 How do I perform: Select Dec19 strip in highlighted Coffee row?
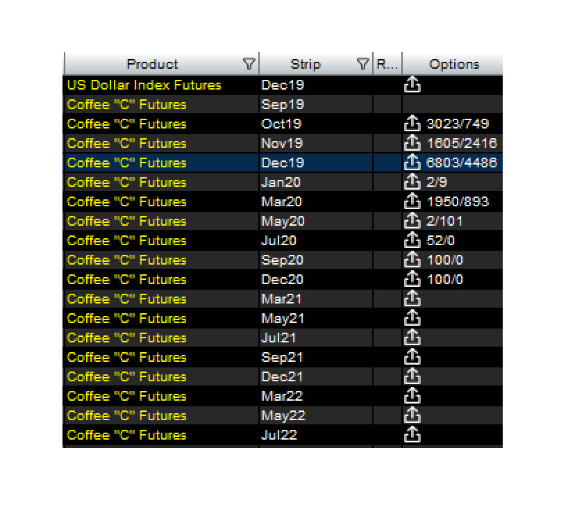(315, 163)
